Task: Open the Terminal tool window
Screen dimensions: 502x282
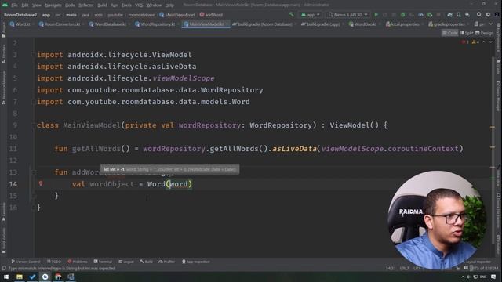Action: tap(103, 262)
